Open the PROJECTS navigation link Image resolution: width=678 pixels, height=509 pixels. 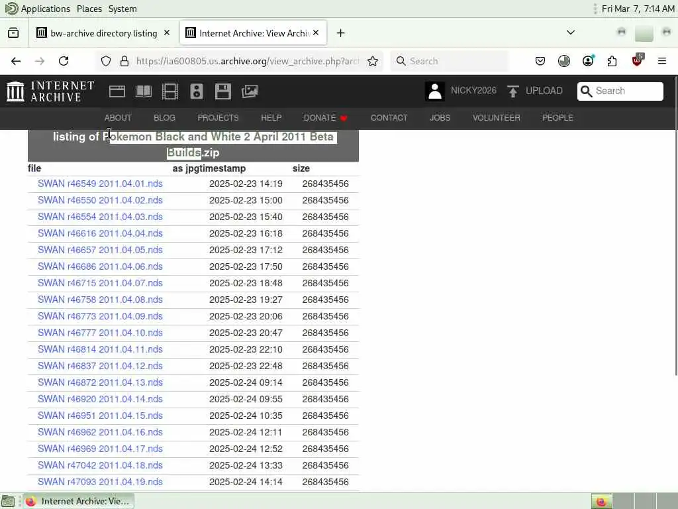point(218,118)
